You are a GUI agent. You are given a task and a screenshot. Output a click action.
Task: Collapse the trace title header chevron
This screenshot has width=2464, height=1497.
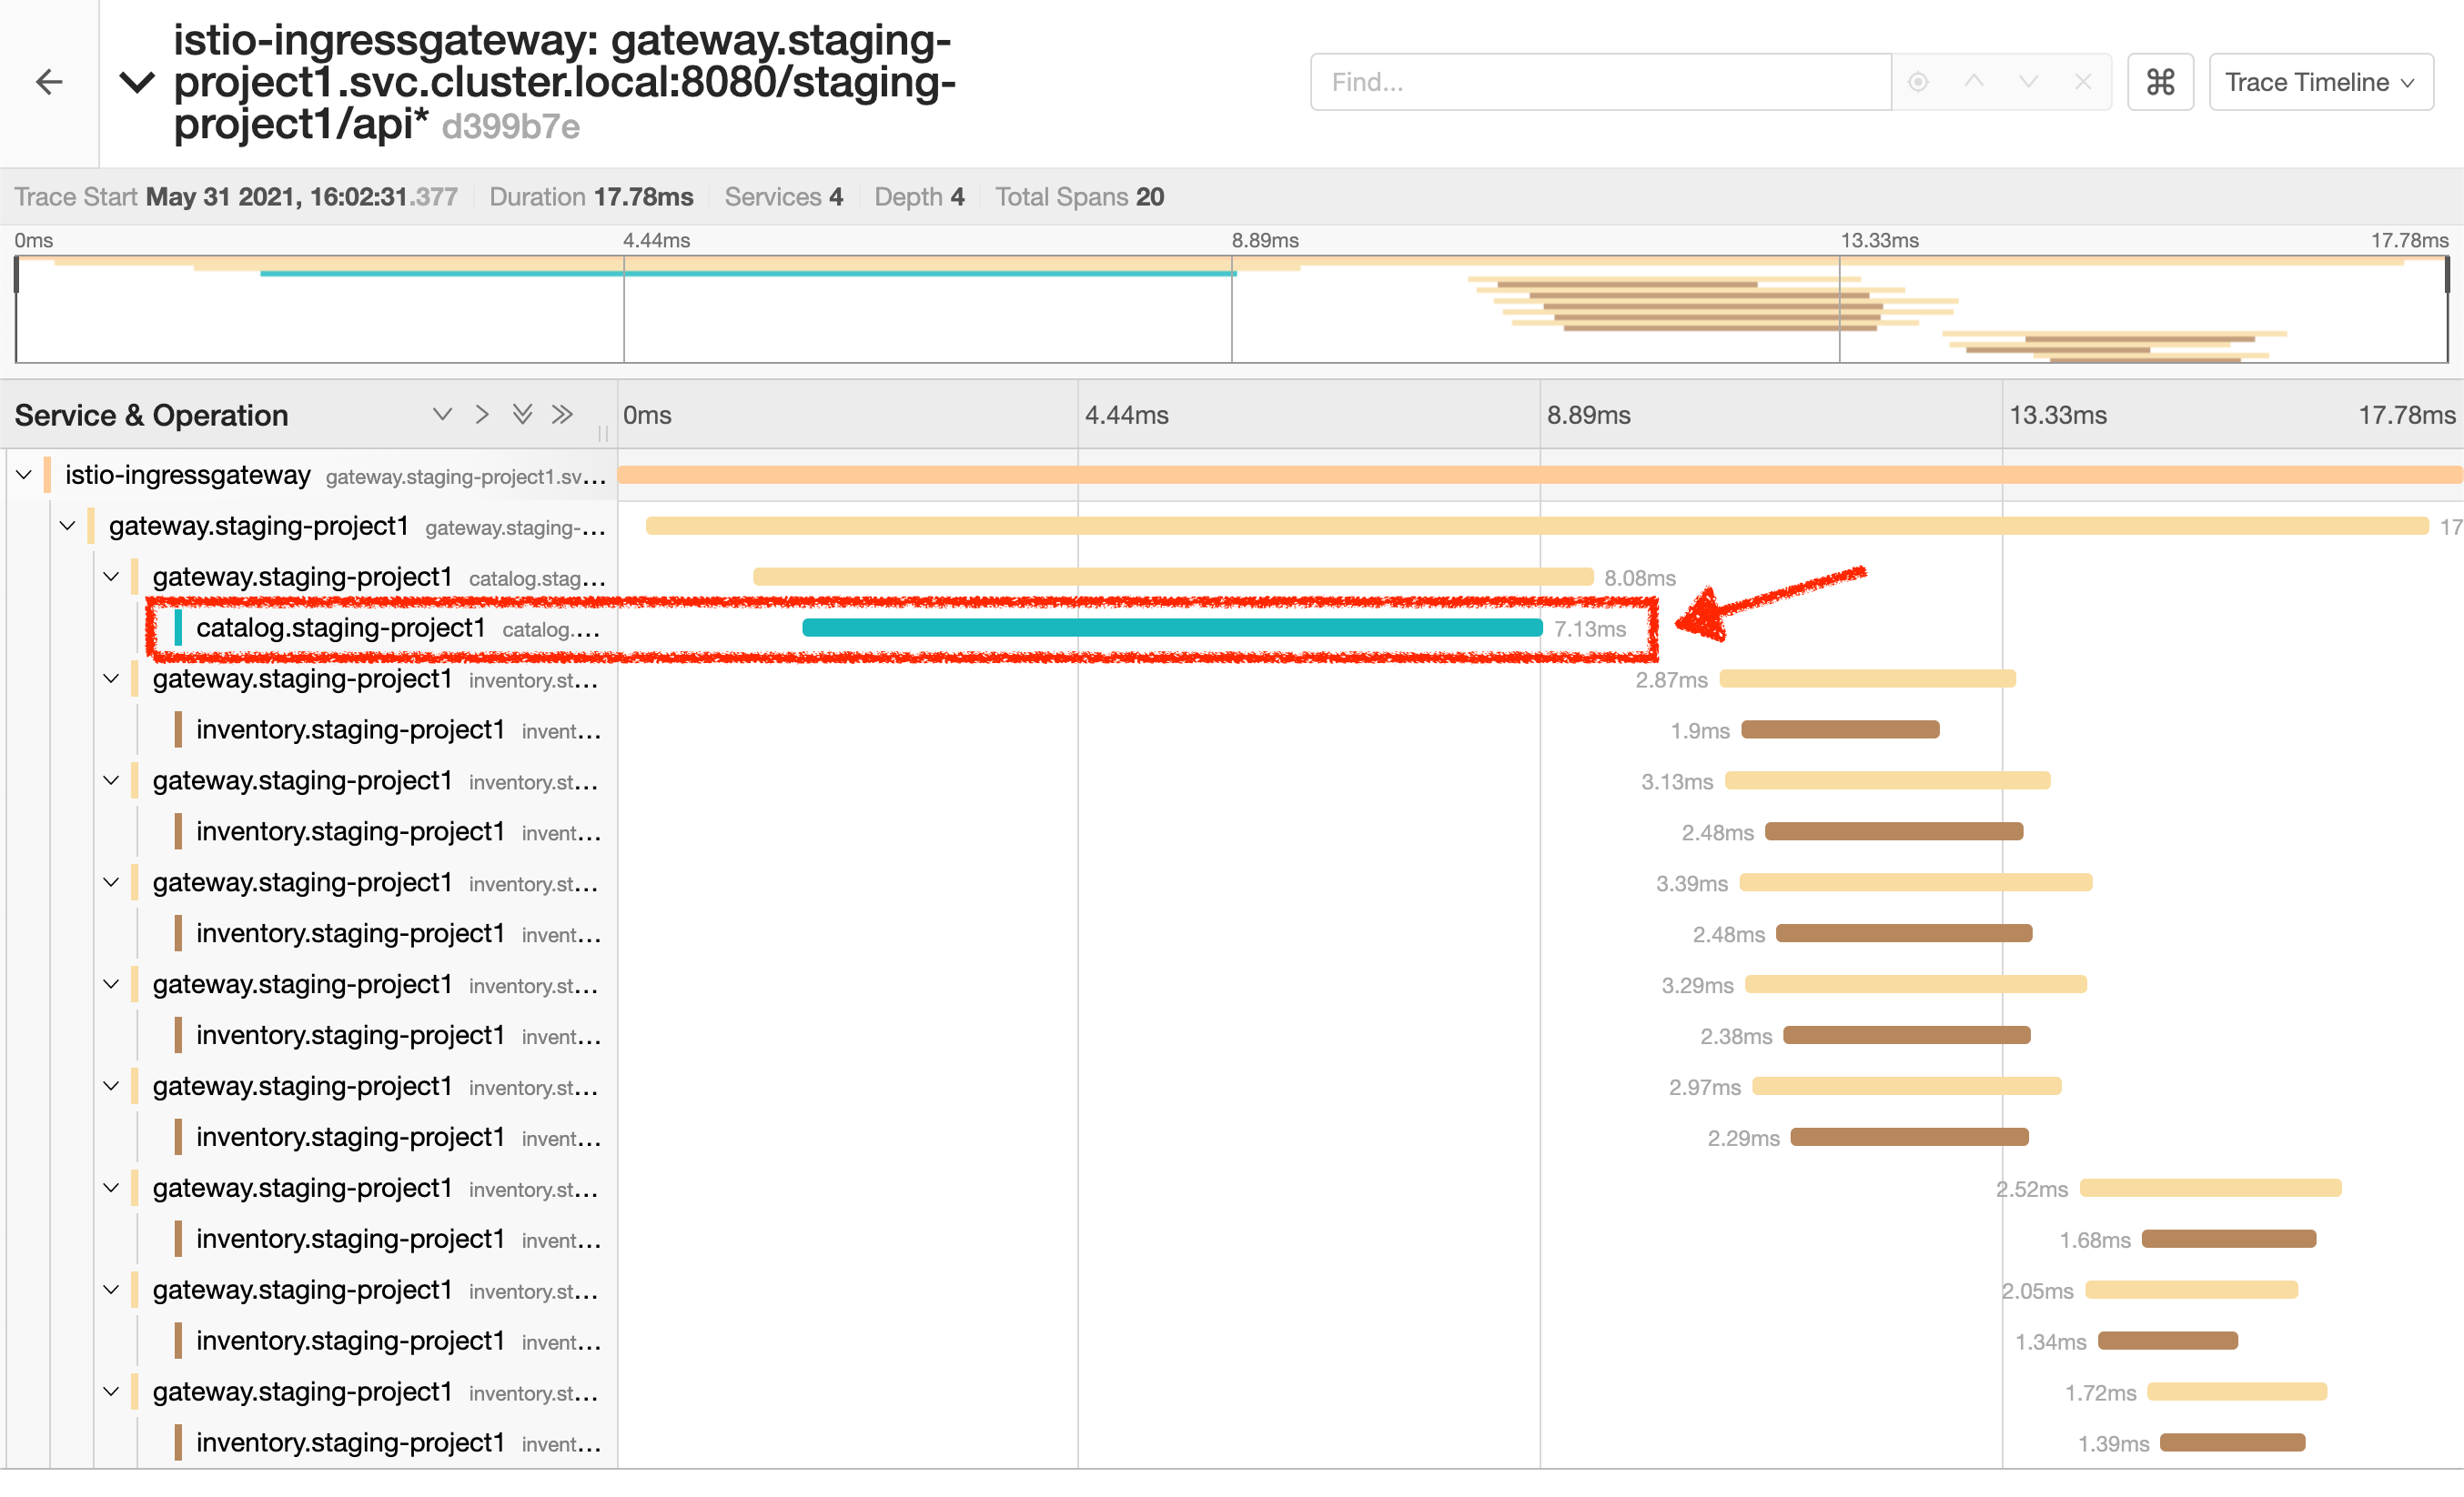(137, 82)
